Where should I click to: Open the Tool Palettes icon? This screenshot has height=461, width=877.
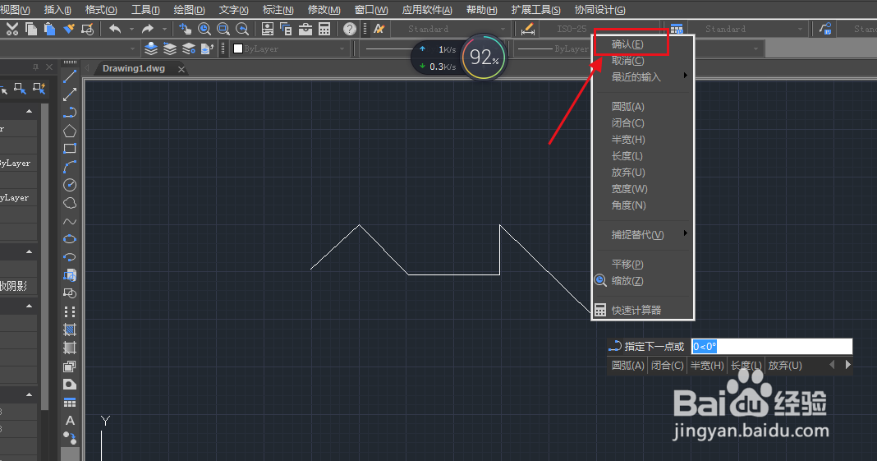[305, 29]
